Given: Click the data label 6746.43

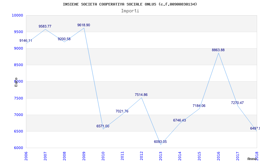Looking at the screenshot, I should tap(180, 120).
